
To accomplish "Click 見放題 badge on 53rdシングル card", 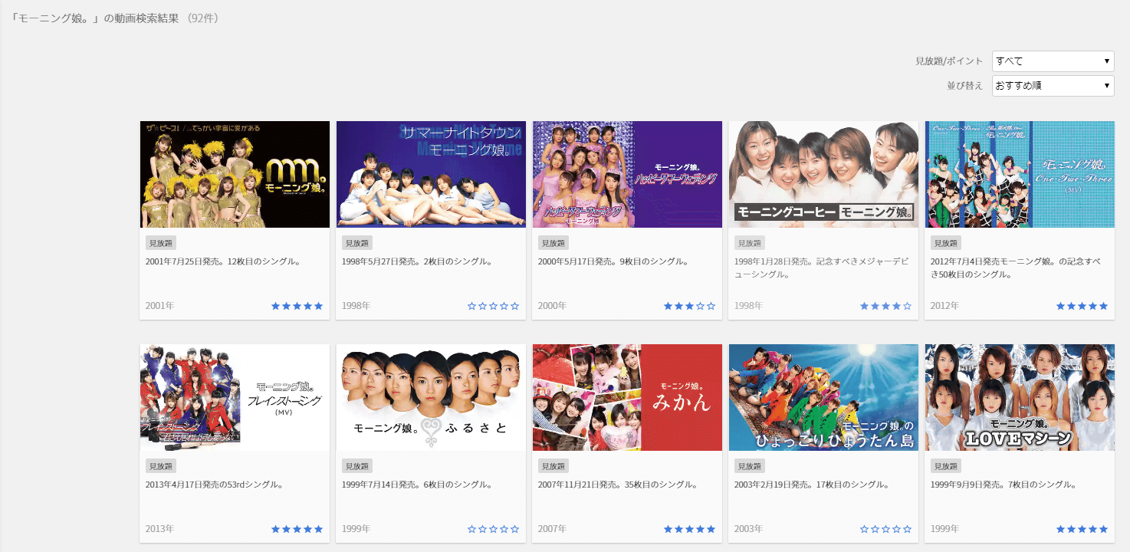I will pyautogui.click(x=161, y=466).
